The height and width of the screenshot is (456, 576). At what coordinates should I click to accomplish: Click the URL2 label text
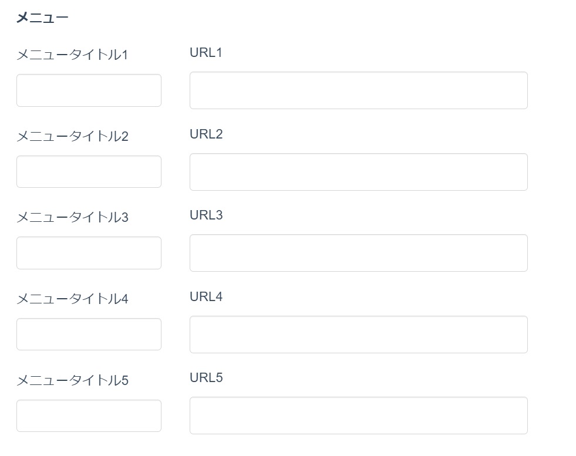[x=206, y=134]
